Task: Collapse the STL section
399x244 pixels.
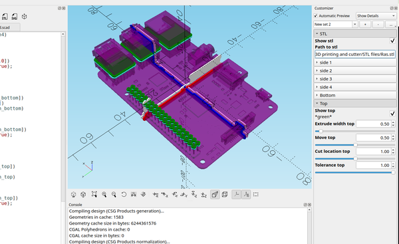Action: point(355,34)
